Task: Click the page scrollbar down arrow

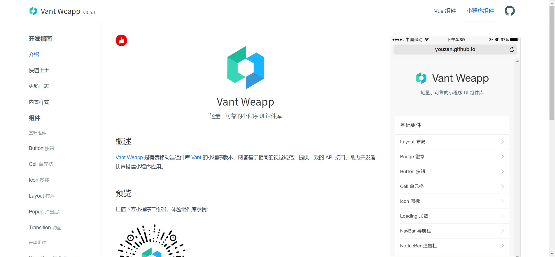Action: [x=552, y=254]
